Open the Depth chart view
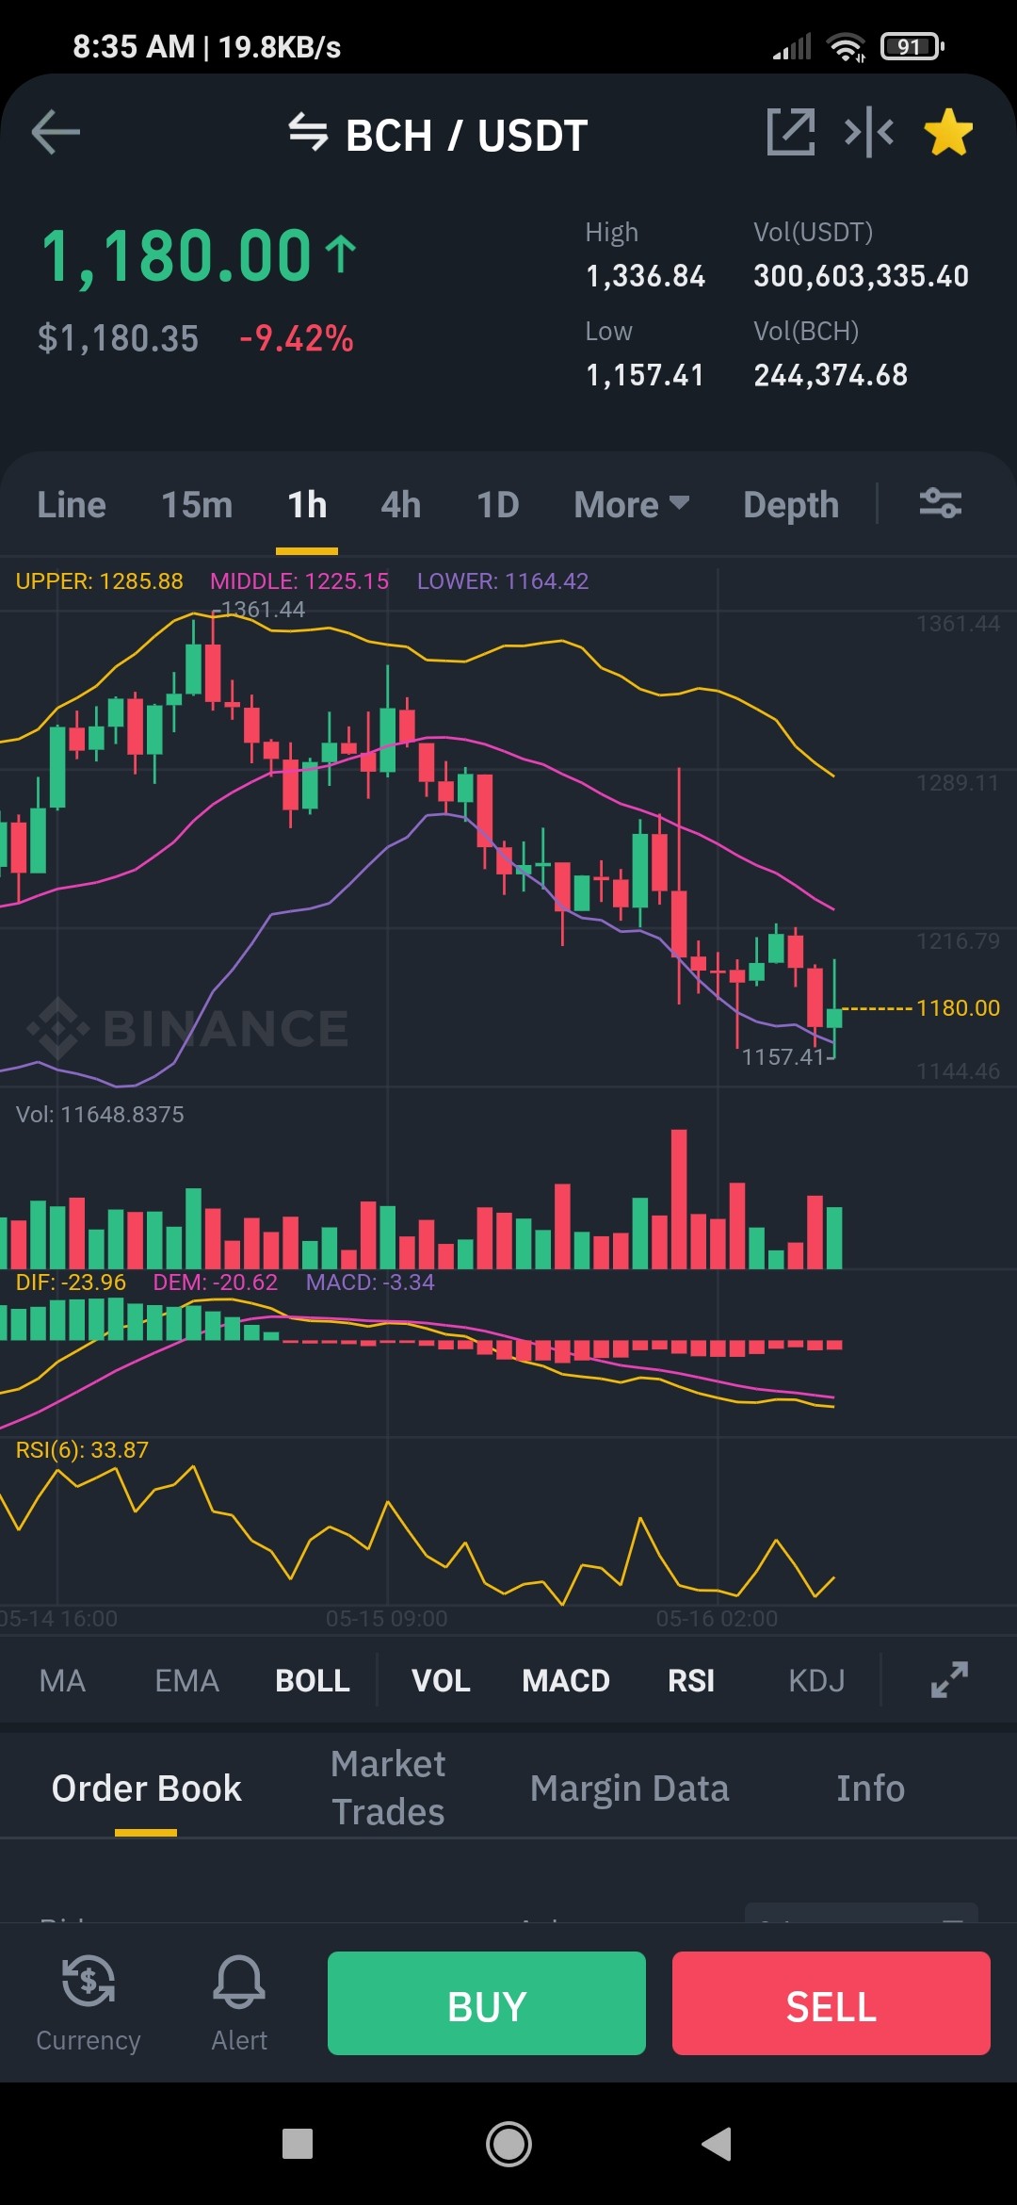Viewport: 1017px width, 2205px height. (x=791, y=504)
